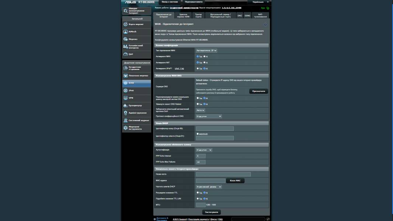393x221 pixels.
Task: Select the WAN globe icon in the sidebar
Action: 126,83
